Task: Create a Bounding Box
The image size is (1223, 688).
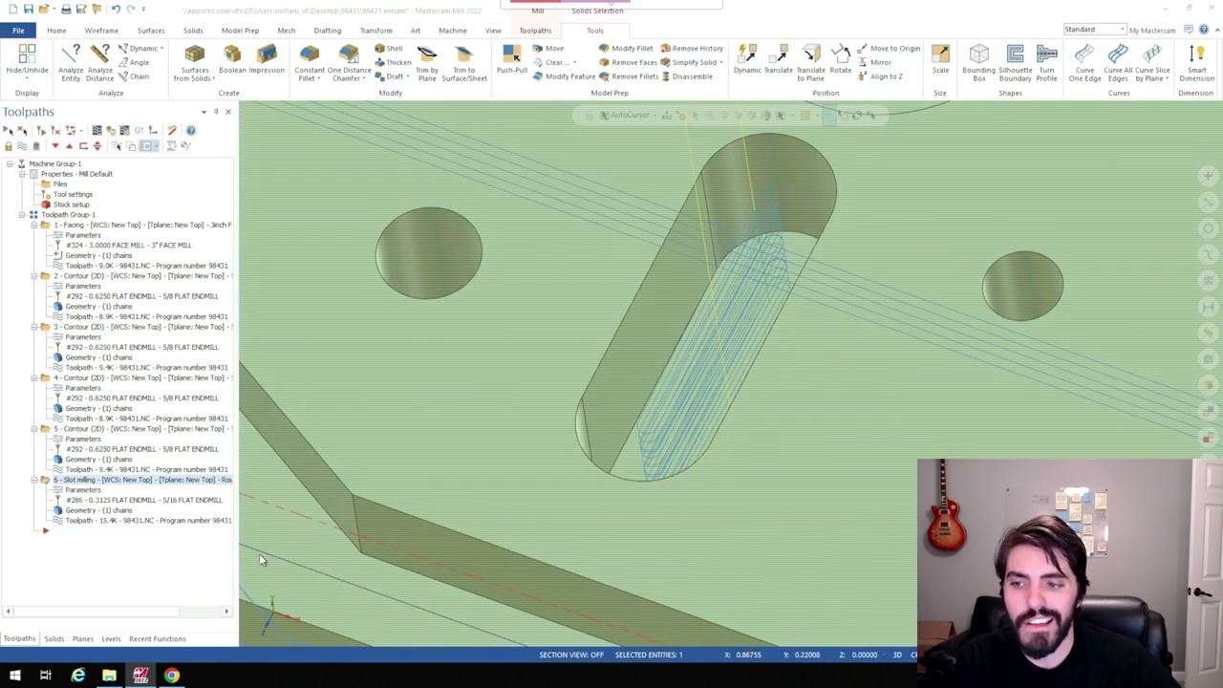Action: pos(978,63)
